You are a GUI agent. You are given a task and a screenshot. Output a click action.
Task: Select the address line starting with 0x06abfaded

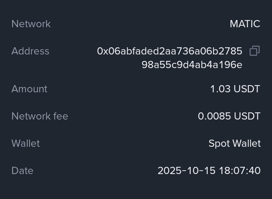click(x=170, y=51)
